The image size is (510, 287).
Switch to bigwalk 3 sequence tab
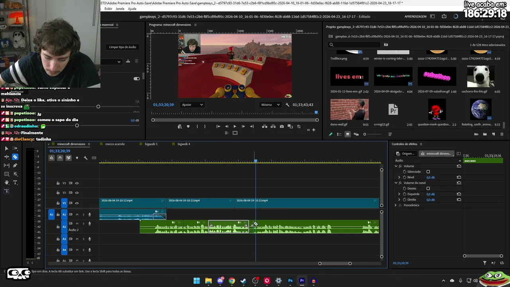click(x=151, y=144)
